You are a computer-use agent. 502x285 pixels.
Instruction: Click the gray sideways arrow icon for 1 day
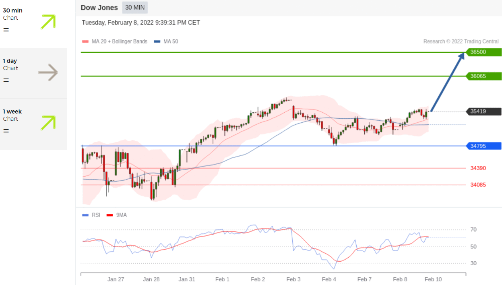point(48,72)
